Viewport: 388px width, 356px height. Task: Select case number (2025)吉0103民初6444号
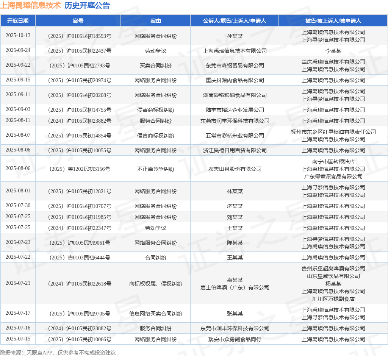pos(80,258)
